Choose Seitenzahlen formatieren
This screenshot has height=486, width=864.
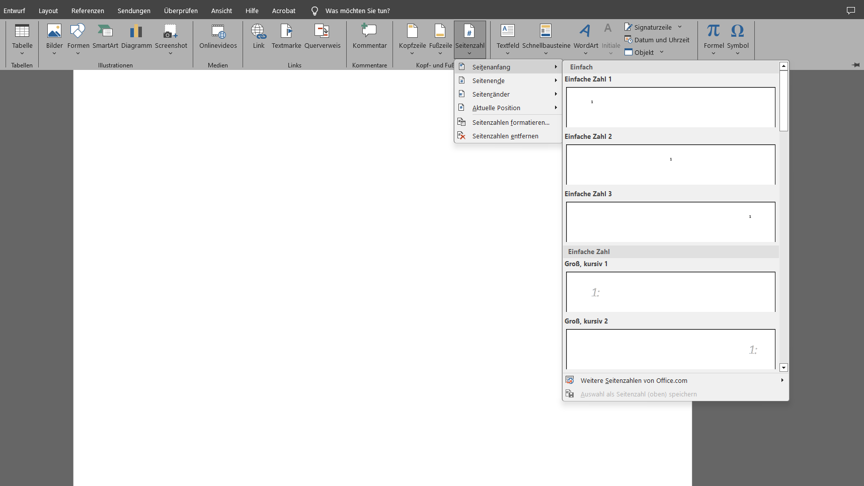510,122
